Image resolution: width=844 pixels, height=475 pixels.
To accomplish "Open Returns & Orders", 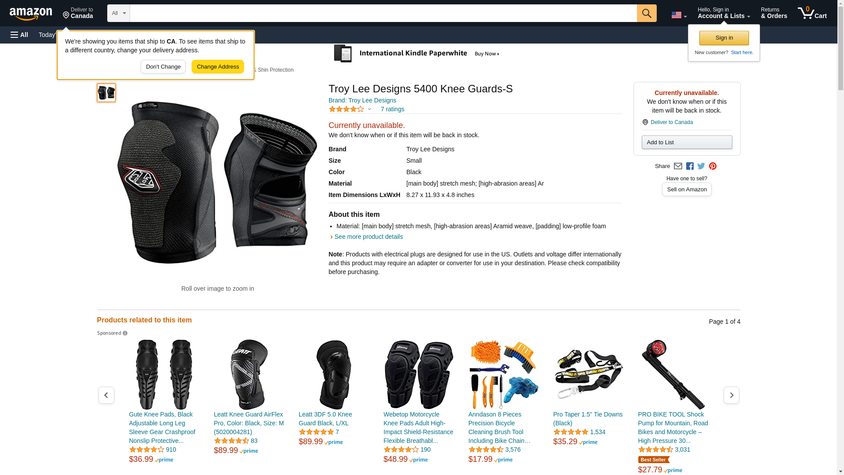I will (774, 13).
